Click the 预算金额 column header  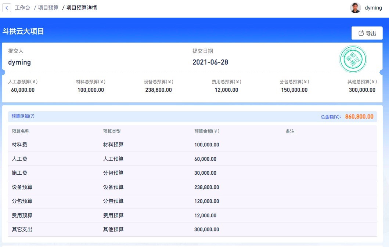coord(206,131)
